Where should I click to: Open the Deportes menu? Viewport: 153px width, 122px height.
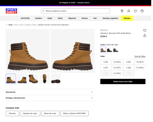click(72, 18)
